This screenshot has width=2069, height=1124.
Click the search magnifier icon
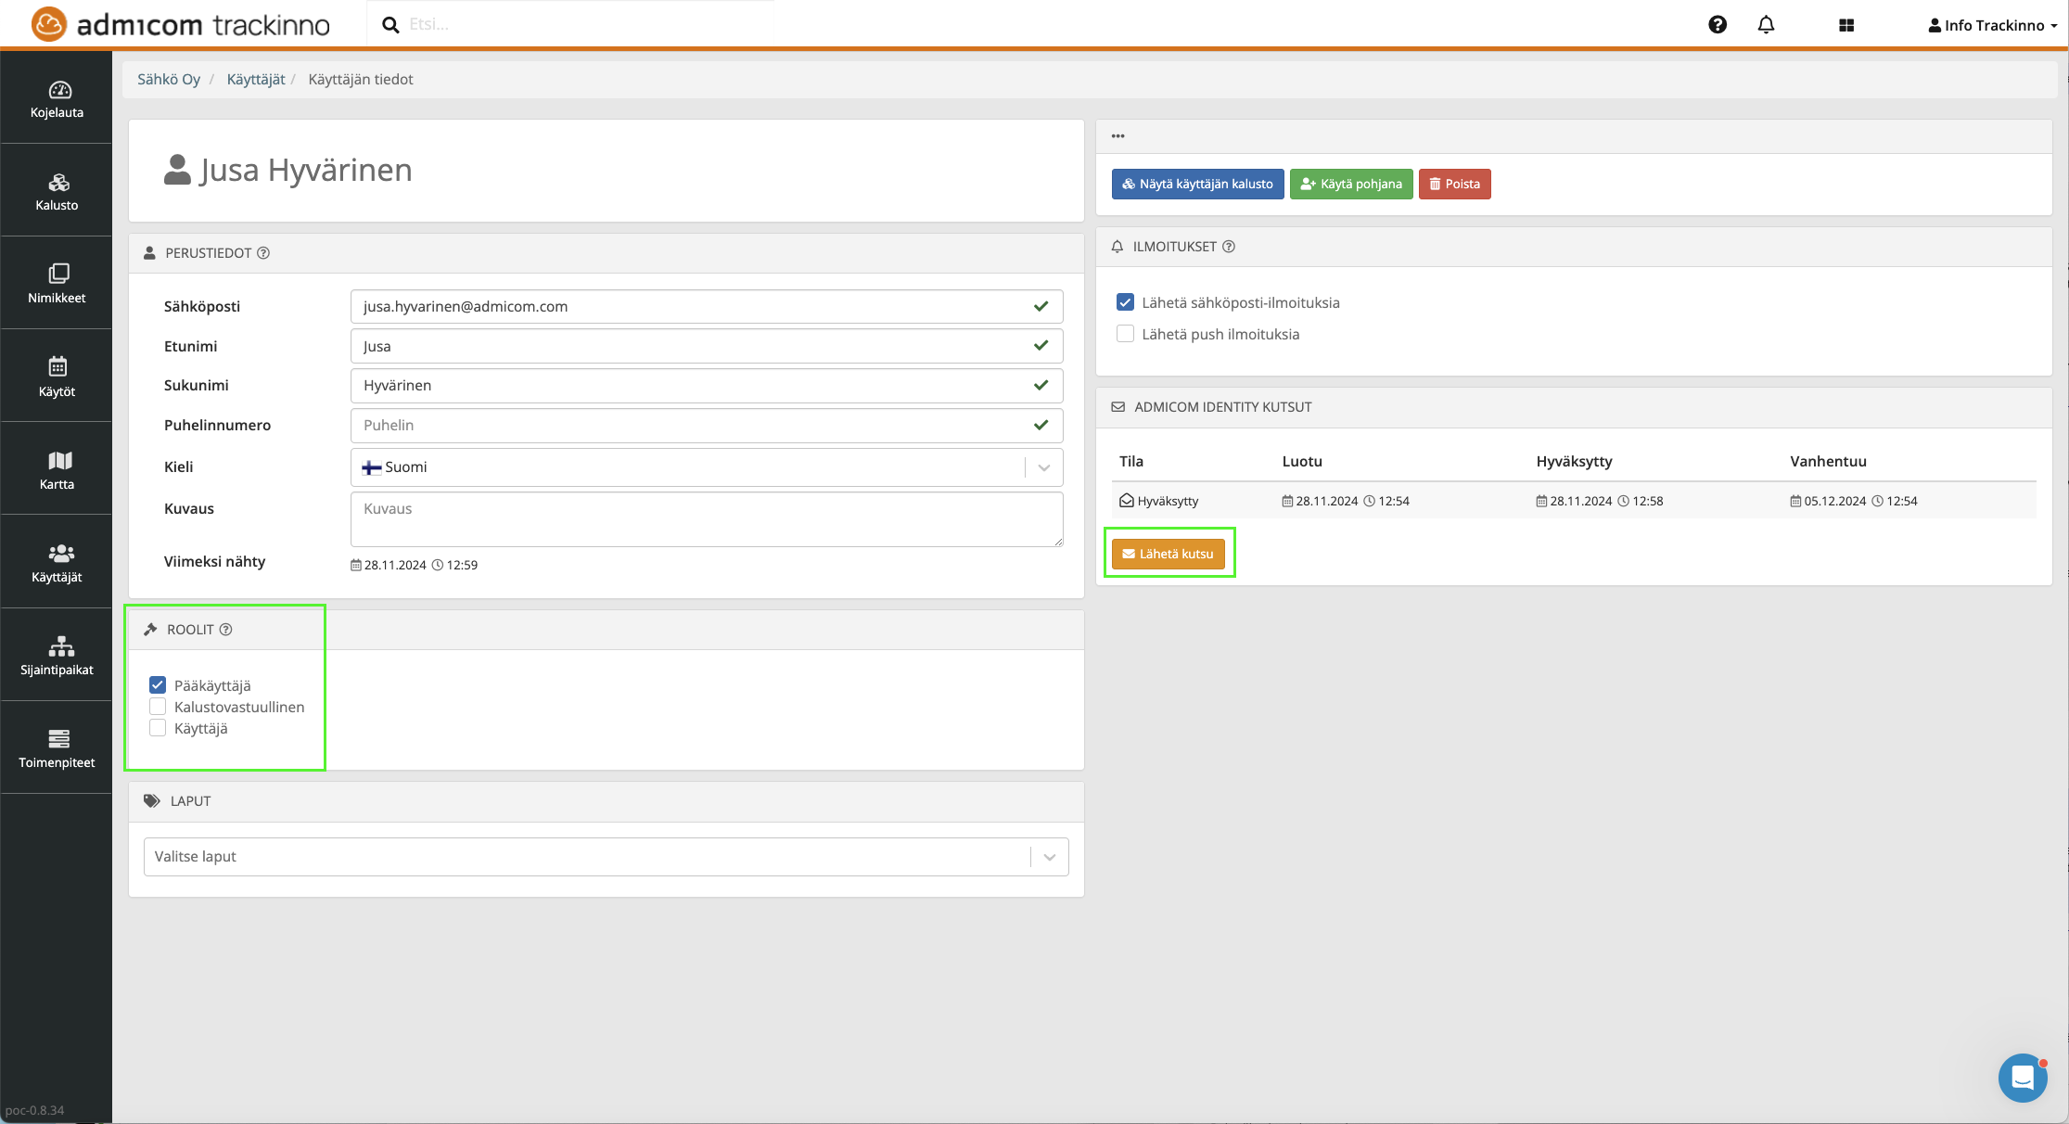(x=391, y=25)
